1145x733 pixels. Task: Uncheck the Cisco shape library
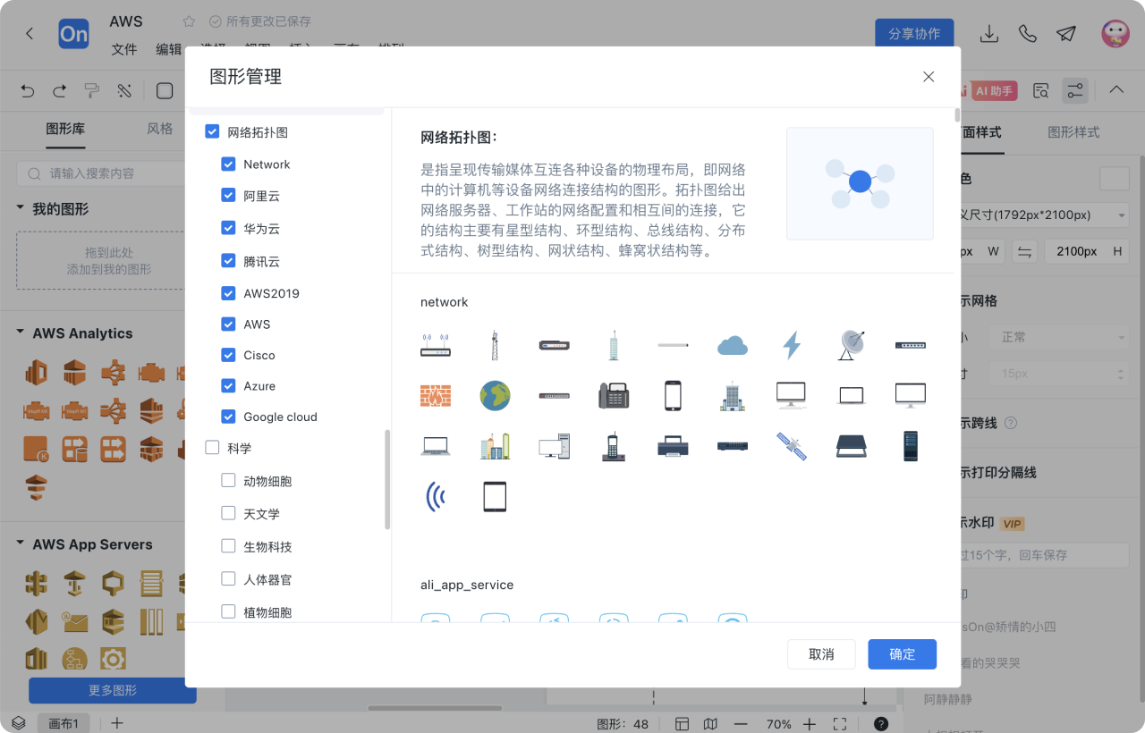tap(229, 355)
